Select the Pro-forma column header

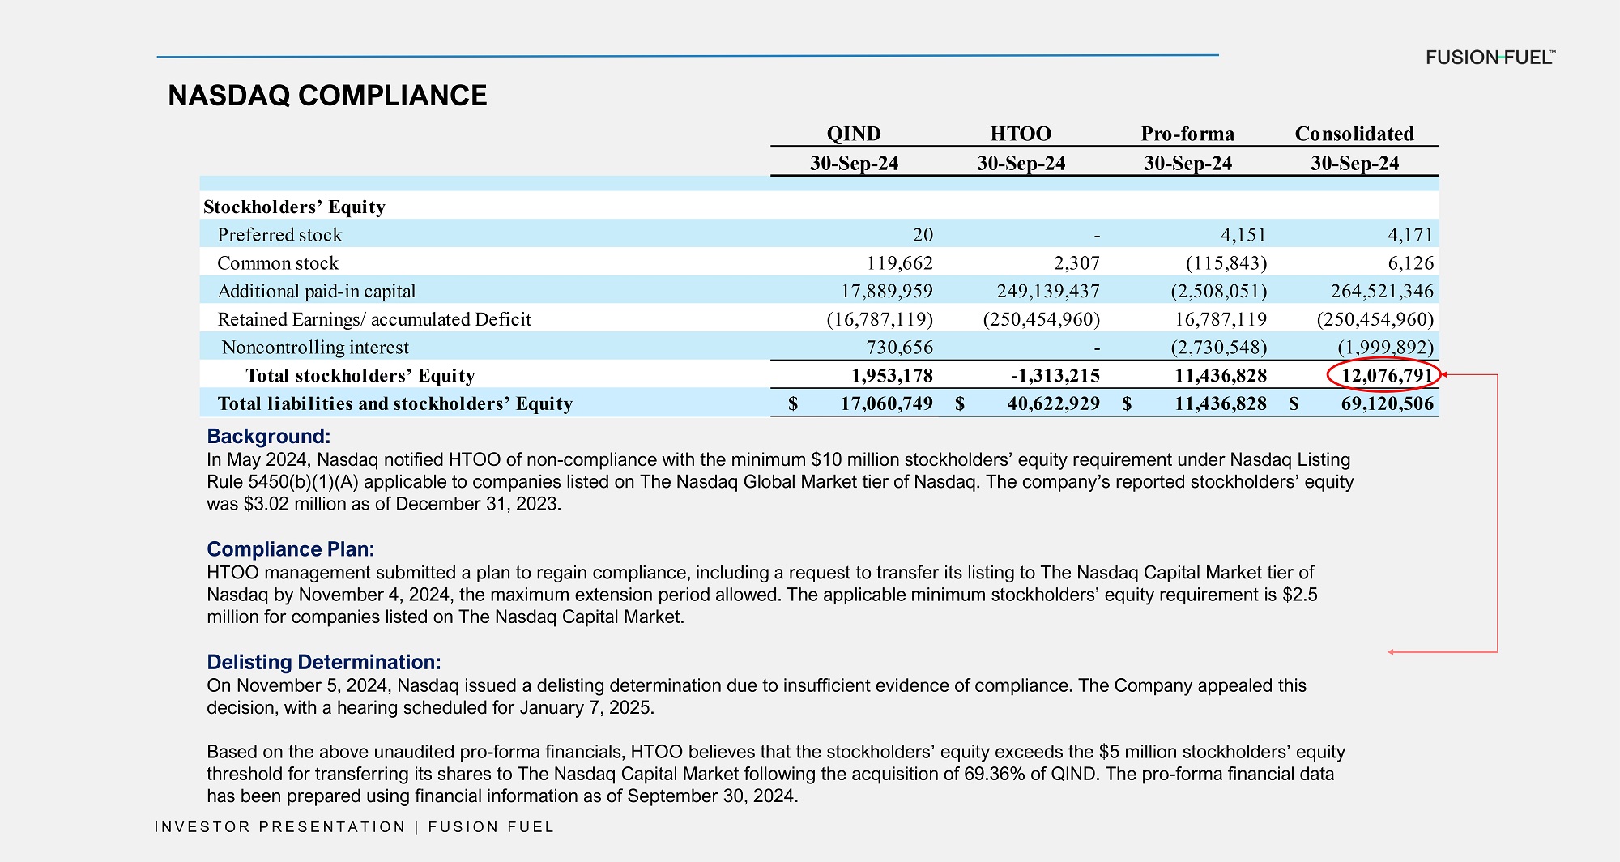click(1187, 134)
